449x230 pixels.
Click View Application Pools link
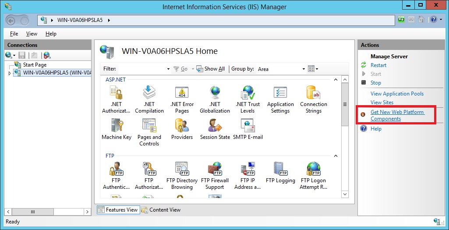[x=397, y=94]
